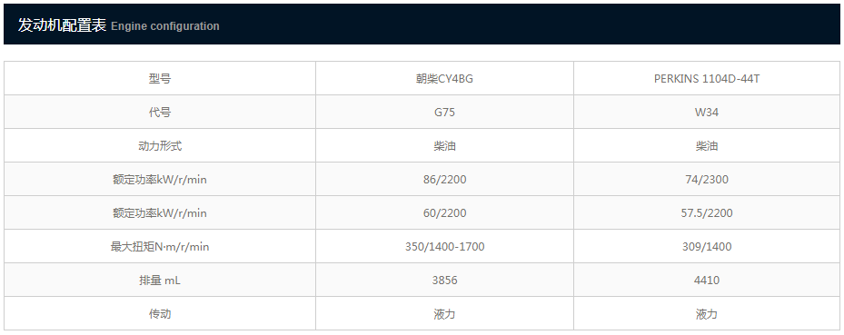The width and height of the screenshot is (844, 335).
Task: Click the PERKINS 1104D-44T model cell
Action: click(706, 78)
